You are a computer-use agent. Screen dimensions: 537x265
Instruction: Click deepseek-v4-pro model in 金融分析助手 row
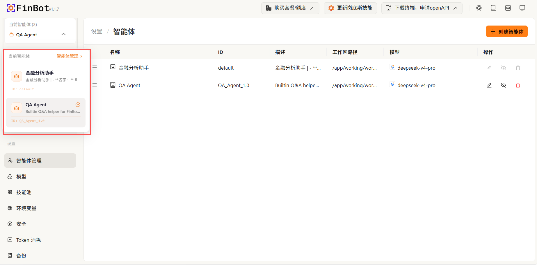(x=416, y=68)
